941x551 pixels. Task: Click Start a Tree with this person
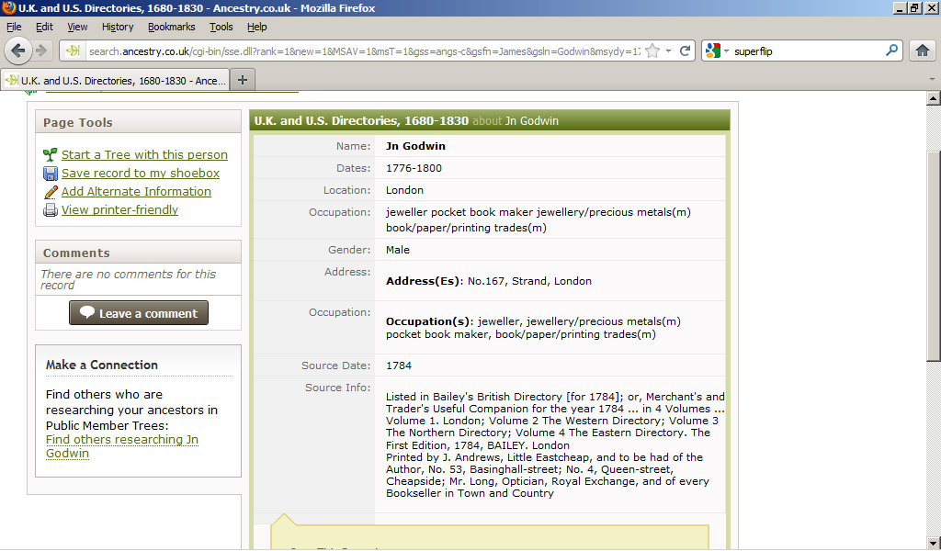tap(144, 154)
